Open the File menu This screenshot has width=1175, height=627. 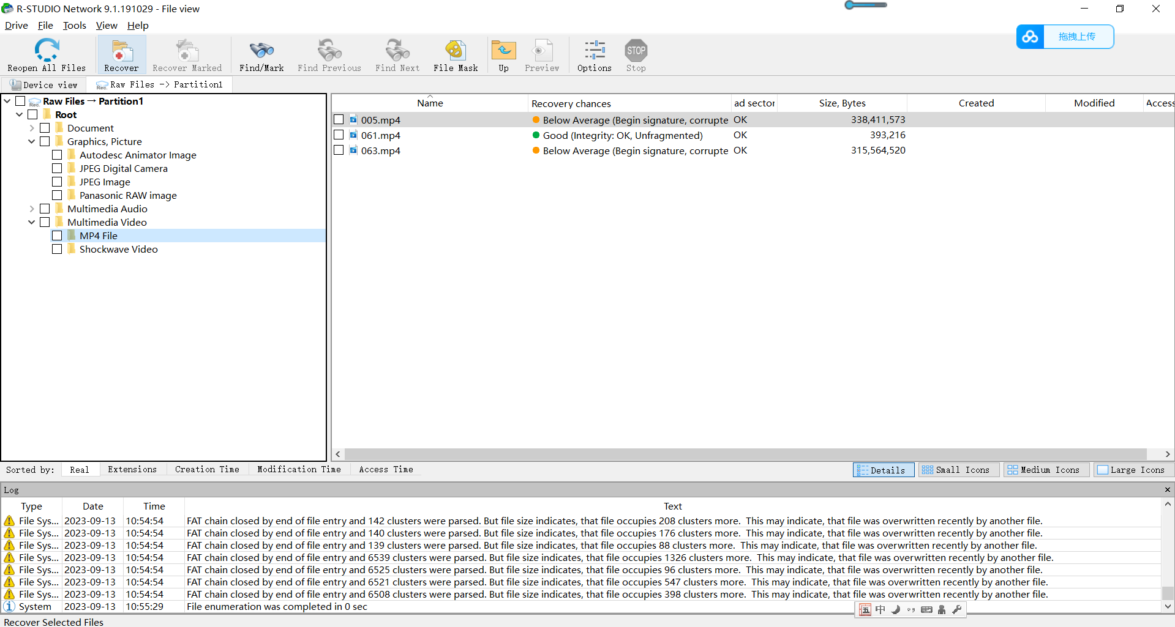[x=45, y=26]
